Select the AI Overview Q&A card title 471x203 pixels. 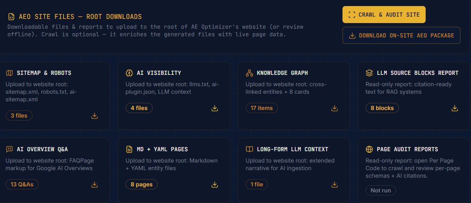[42, 149]
